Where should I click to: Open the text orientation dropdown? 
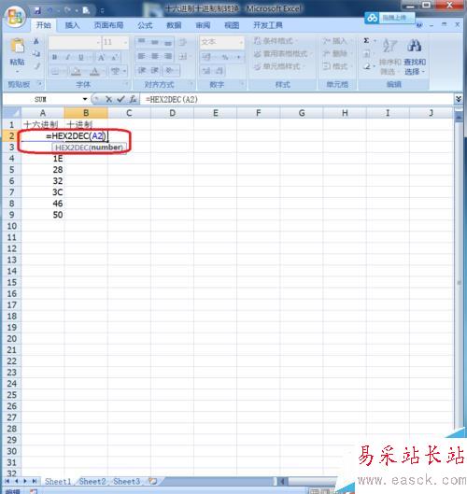(x=172, y=70)
